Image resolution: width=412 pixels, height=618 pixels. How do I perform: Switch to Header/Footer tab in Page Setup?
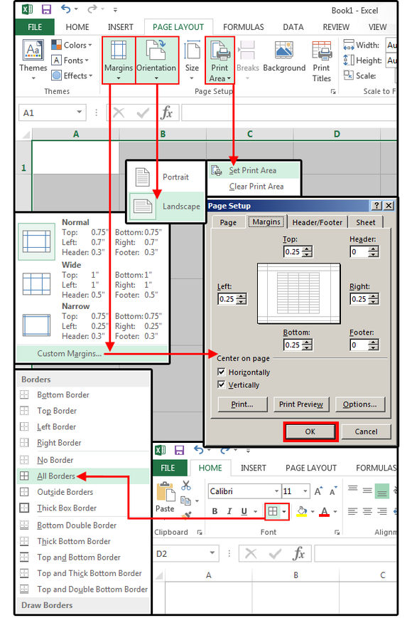point(318,222)
